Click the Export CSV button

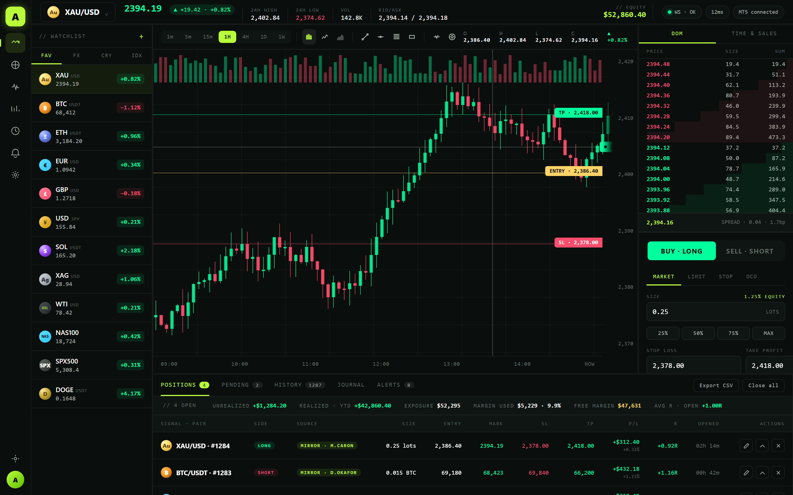(716, 385)
